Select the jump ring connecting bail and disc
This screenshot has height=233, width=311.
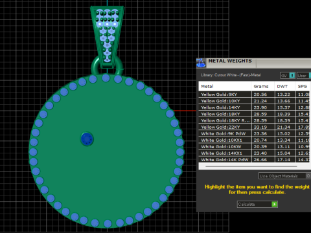[x=95, y=67]
